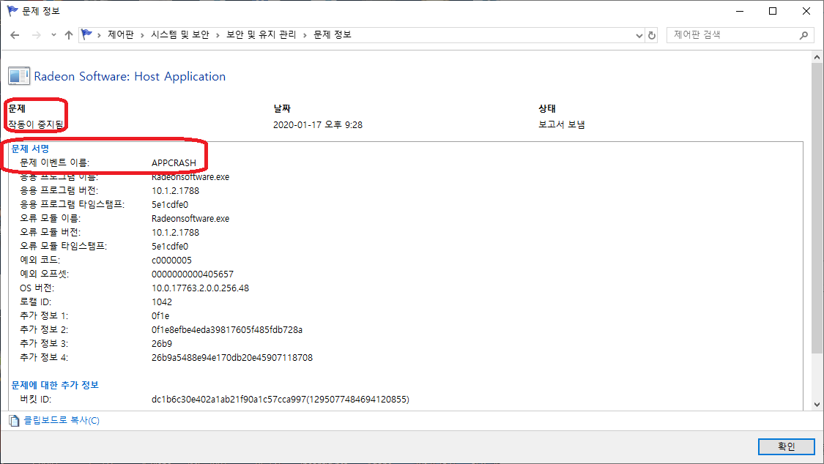Click additional info 1 value 0f1e
Viewport: 824px width, 464px height.
[161, 316]
